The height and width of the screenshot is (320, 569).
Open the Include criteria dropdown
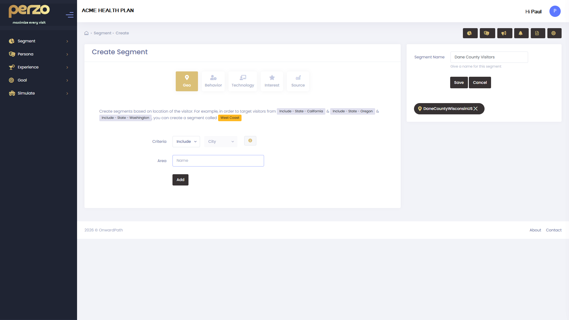point(186,141)
